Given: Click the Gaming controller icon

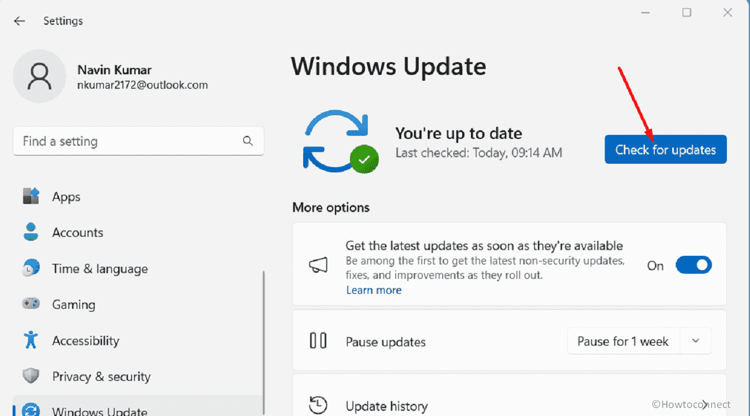Looking at the screenshot, I should tap(31, 304).
